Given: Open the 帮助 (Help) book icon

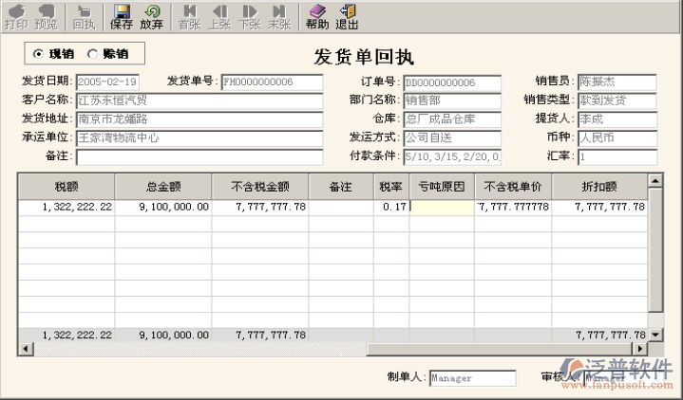Looking at the screenshot, I should point(317,16).
